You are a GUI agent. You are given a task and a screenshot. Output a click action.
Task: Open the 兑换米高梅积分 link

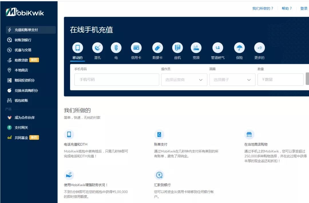click(x=26, y=90)
